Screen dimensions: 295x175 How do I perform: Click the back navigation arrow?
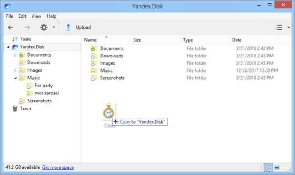11,27
